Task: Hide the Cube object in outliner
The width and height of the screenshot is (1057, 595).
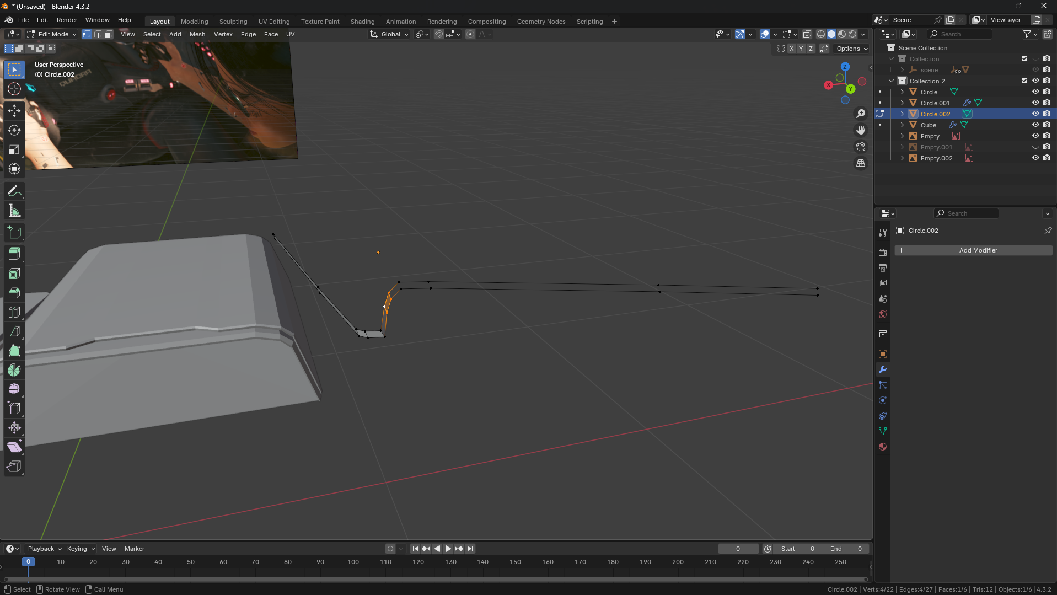Action: pyautogui.click(x=1035, y=125)
